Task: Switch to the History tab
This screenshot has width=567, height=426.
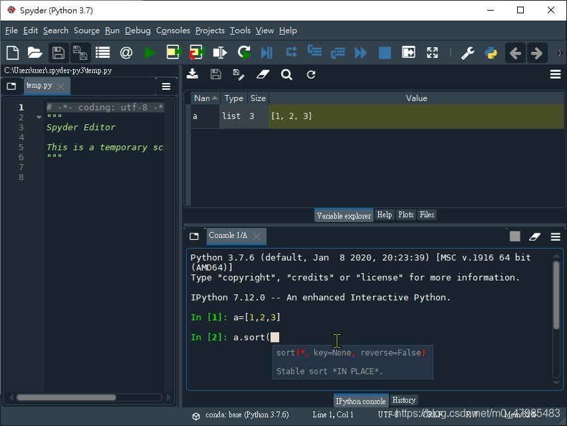Action: pos(403,400)
